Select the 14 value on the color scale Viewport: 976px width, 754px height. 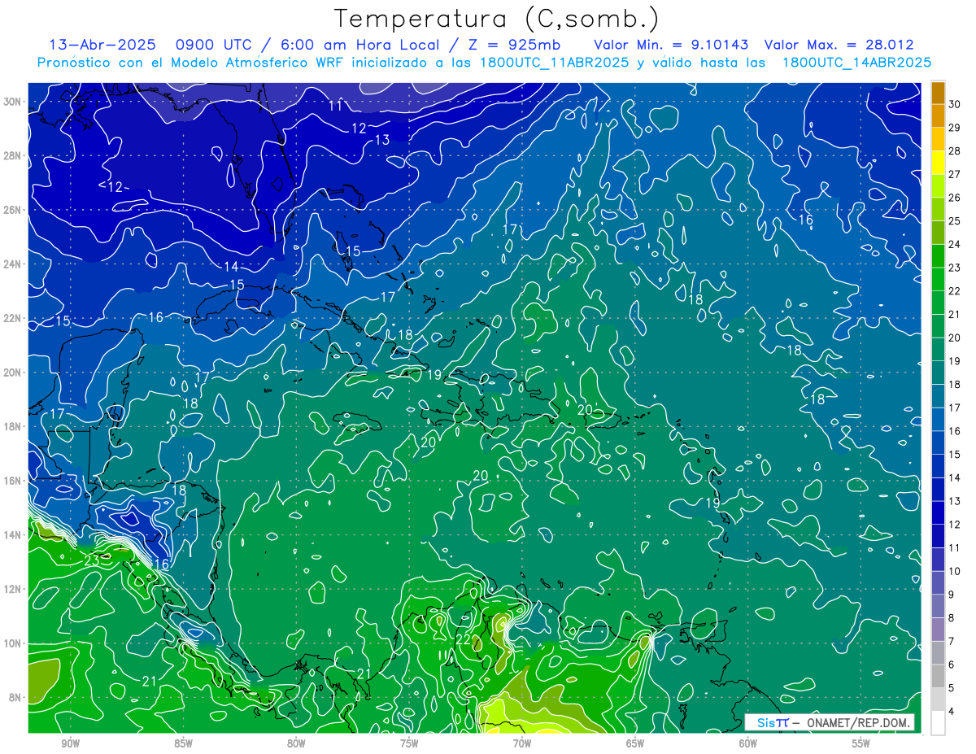coord(954,478)
